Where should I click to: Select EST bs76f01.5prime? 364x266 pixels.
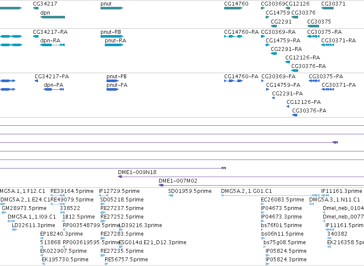click(x=282, y=225)
